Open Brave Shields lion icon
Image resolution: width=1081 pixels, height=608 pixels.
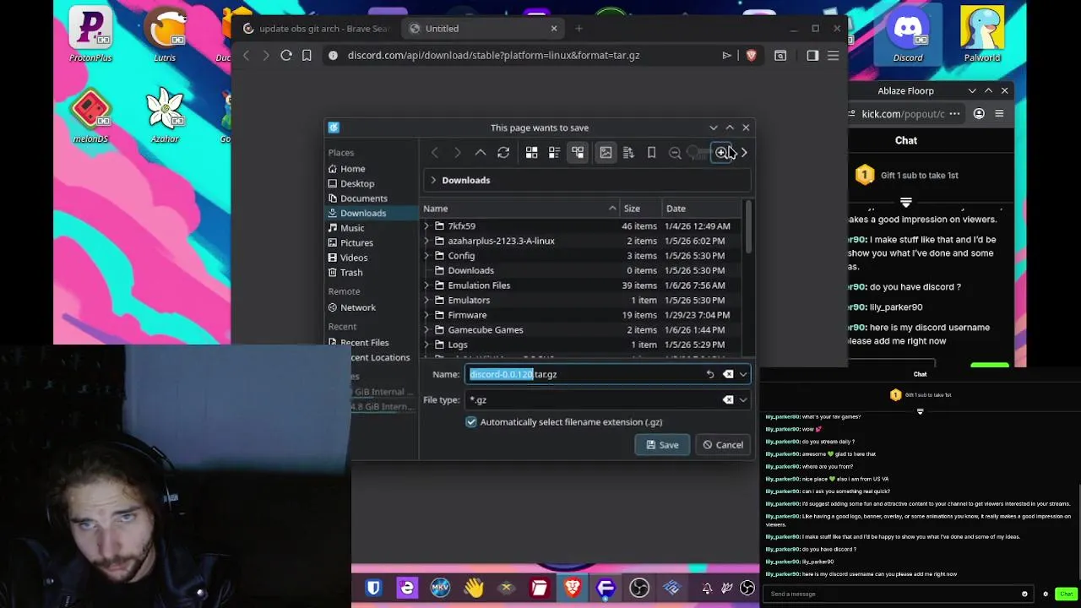(751, 56)
